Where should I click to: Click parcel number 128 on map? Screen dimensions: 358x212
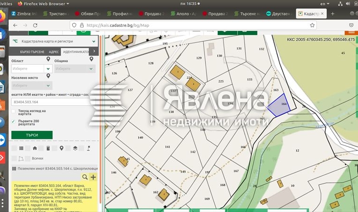(151, 63)
